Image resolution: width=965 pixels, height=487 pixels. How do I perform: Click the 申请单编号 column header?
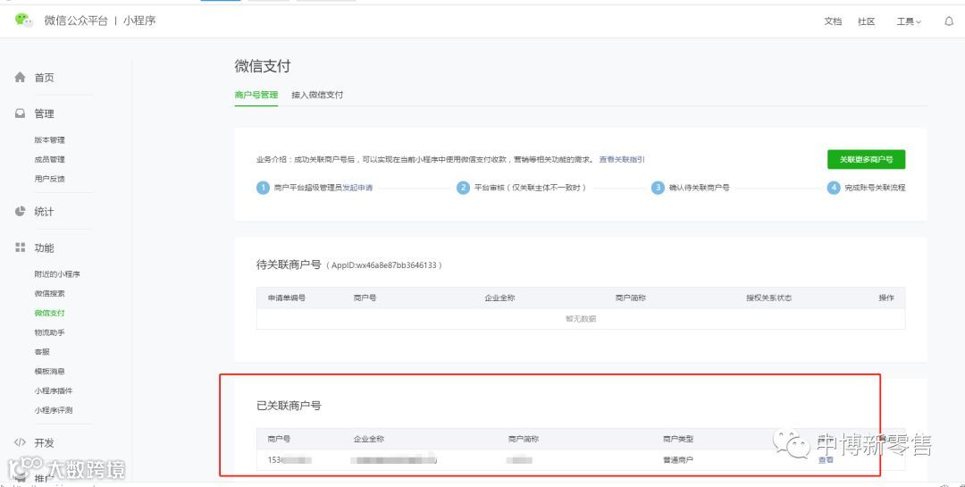pyautogui.click(x=287, y=298)
